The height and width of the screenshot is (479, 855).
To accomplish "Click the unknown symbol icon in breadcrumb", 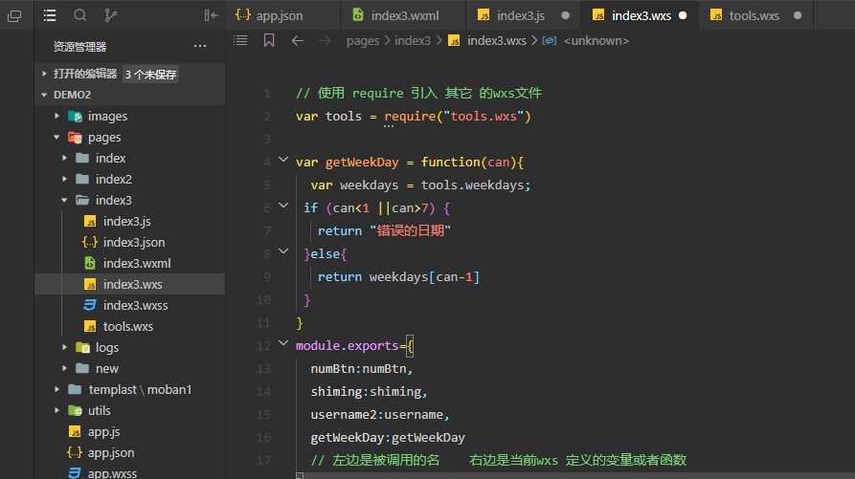I will tap(550, 41).
